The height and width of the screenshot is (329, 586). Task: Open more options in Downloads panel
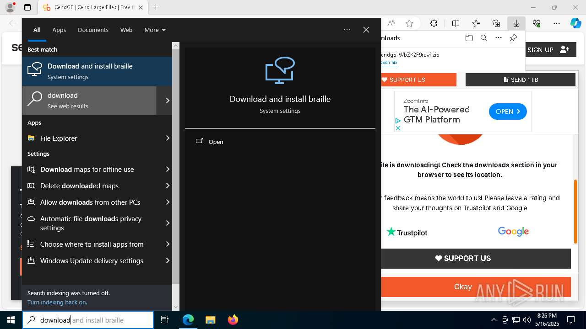(x=499, y=38)
